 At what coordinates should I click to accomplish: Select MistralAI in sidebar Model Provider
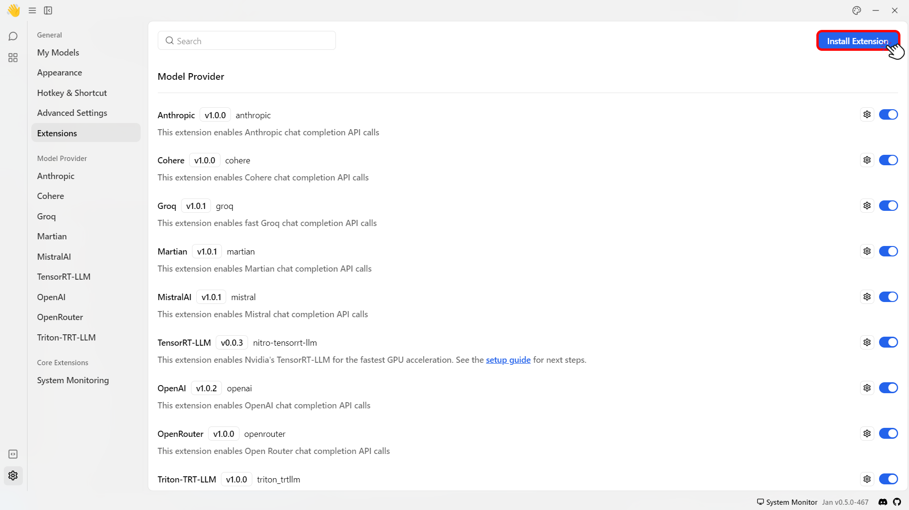(x=86, y=257)
